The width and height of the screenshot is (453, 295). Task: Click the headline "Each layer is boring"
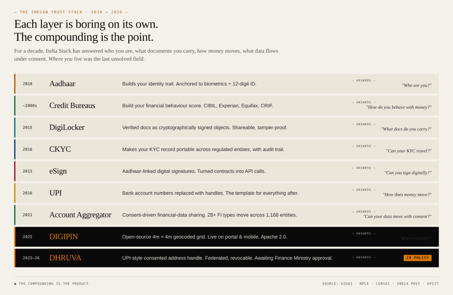86,24
